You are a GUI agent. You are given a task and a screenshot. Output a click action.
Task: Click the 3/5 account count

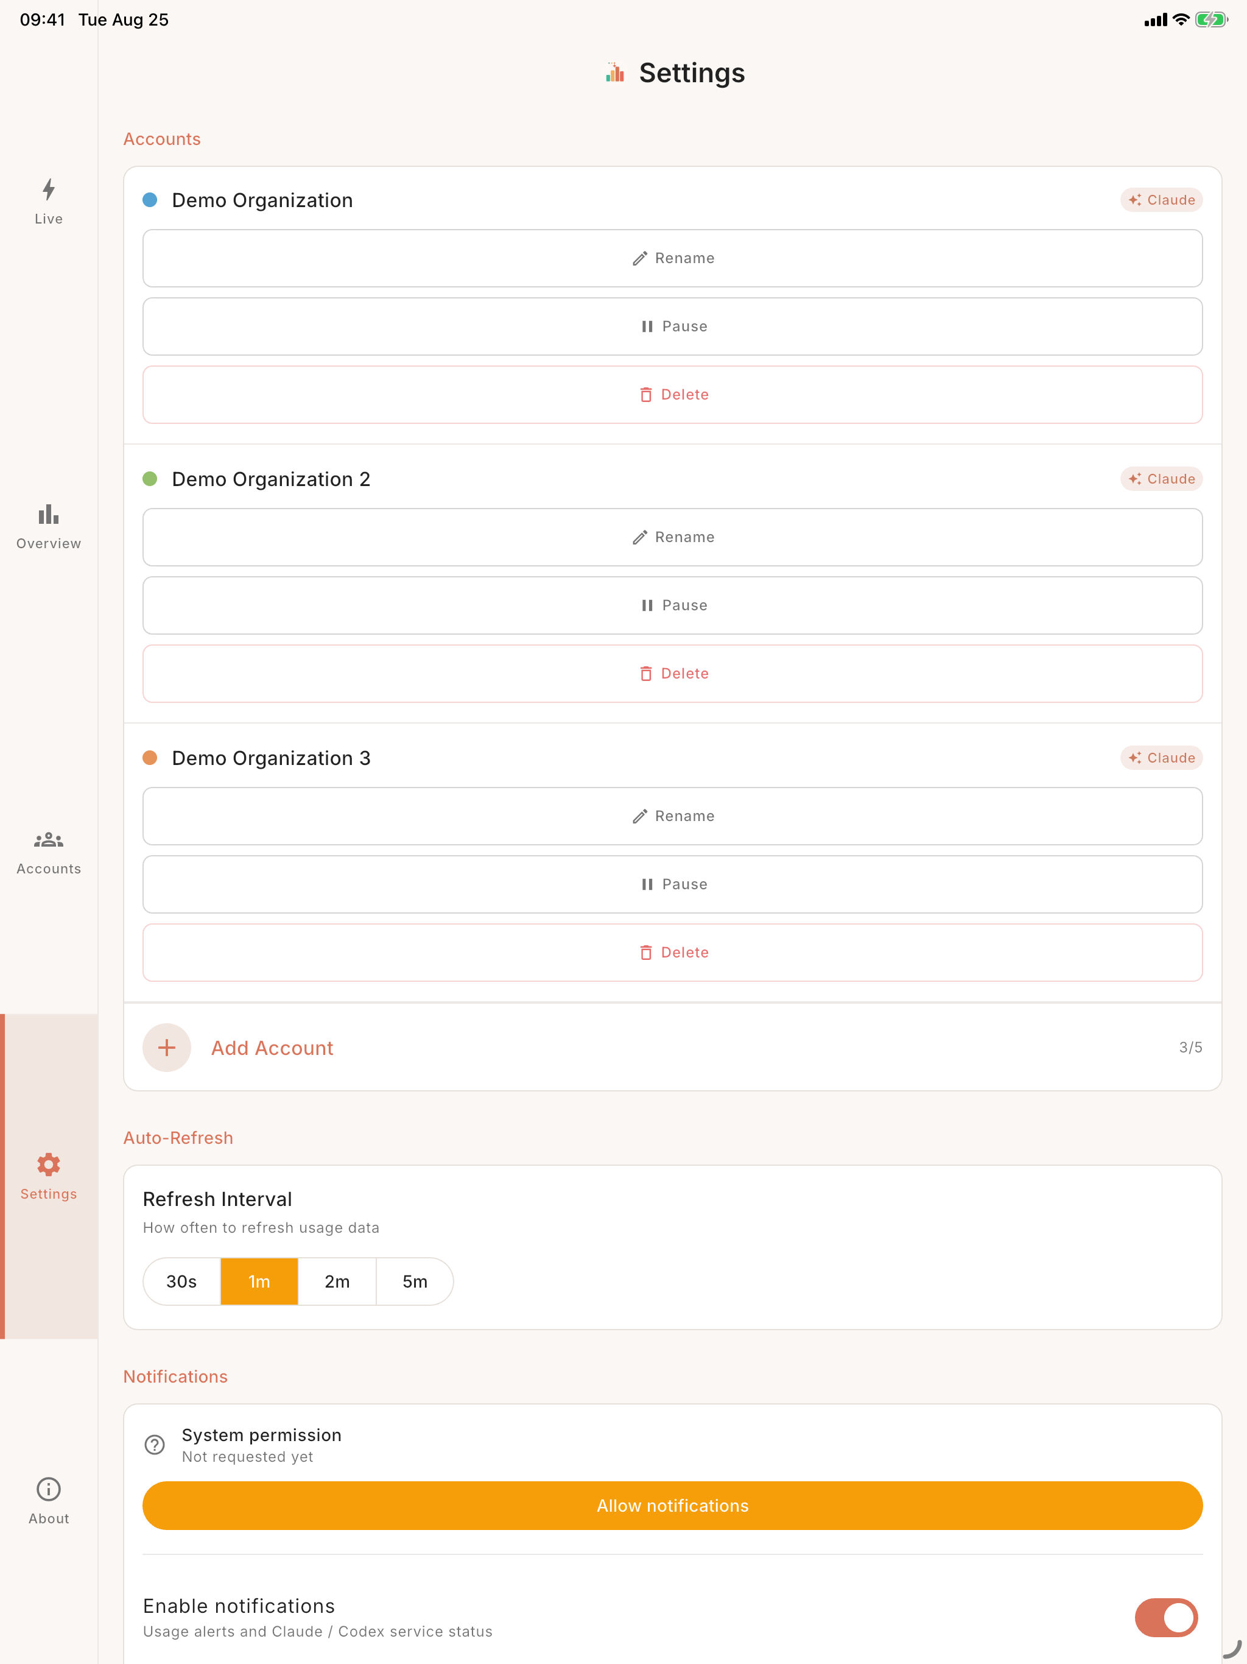(1190, 1047)
